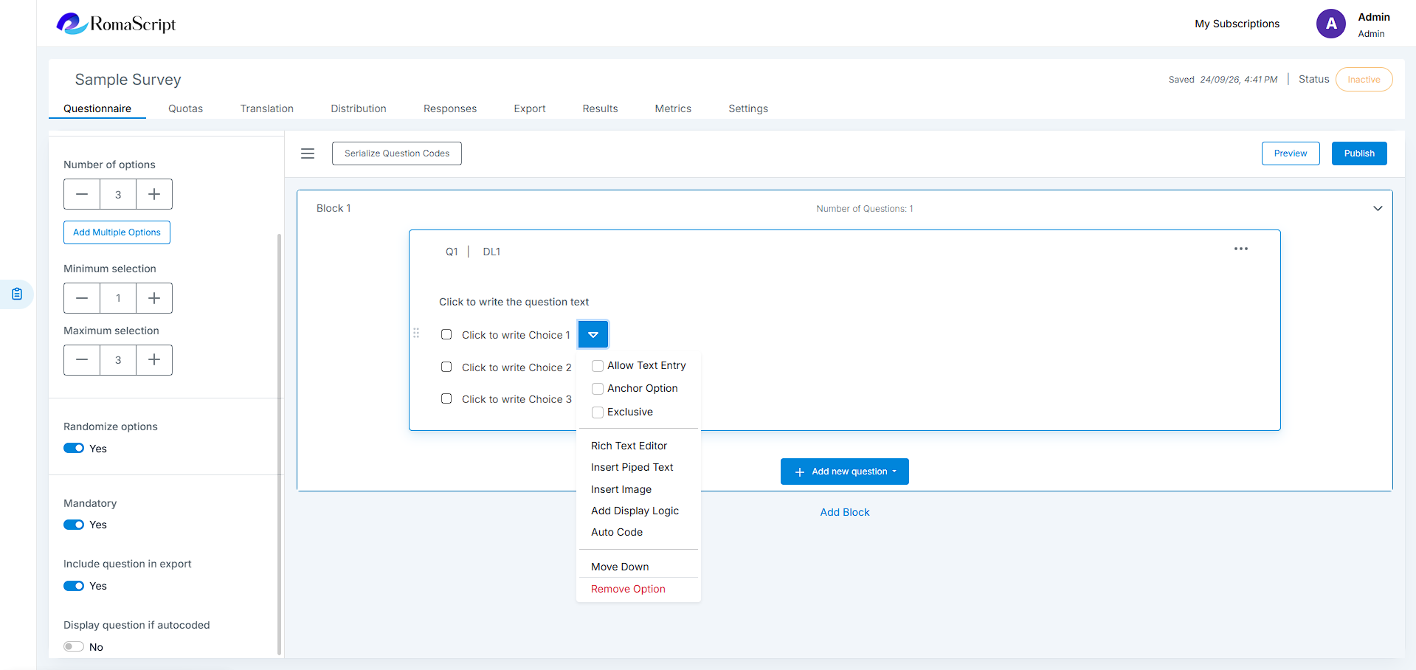Viewport: 1416px width, 670px height.
Task: Open the Translation tab
Action: (267, 108)
